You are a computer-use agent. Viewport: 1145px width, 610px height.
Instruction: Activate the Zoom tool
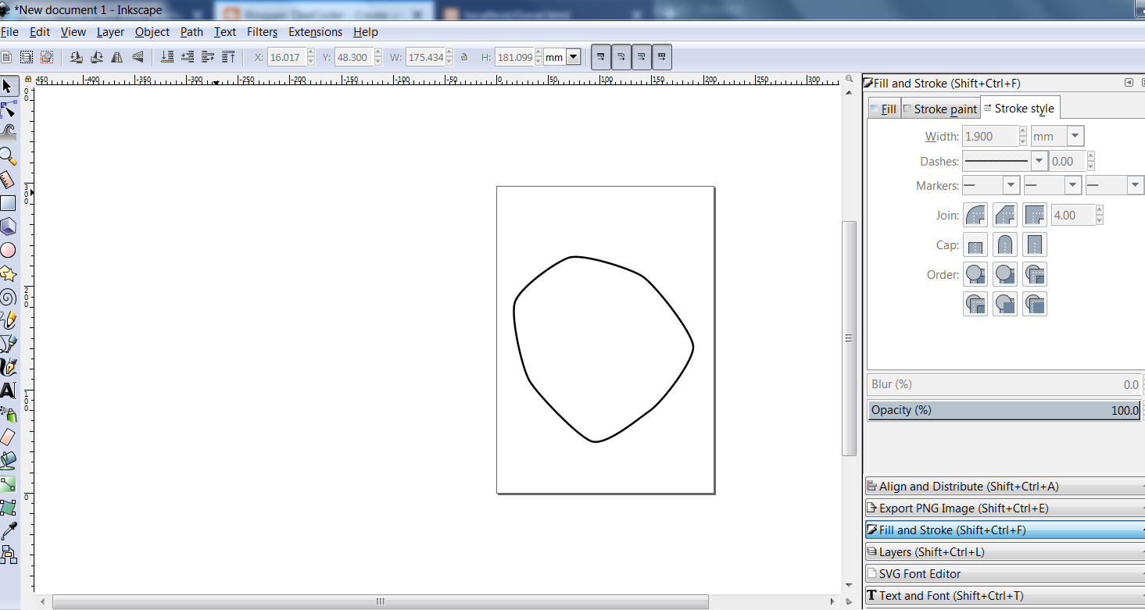(10, 156)
